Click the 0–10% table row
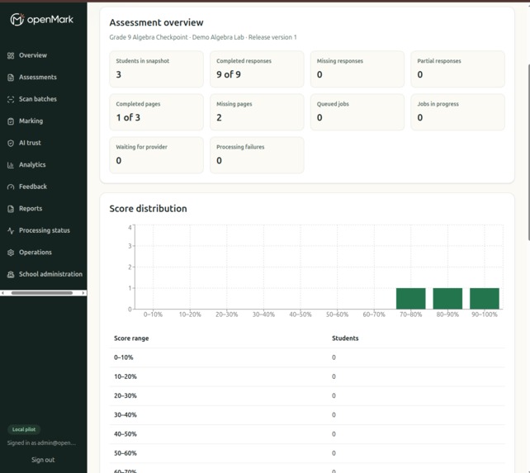The image size is (530, 473). pos(307,357)
